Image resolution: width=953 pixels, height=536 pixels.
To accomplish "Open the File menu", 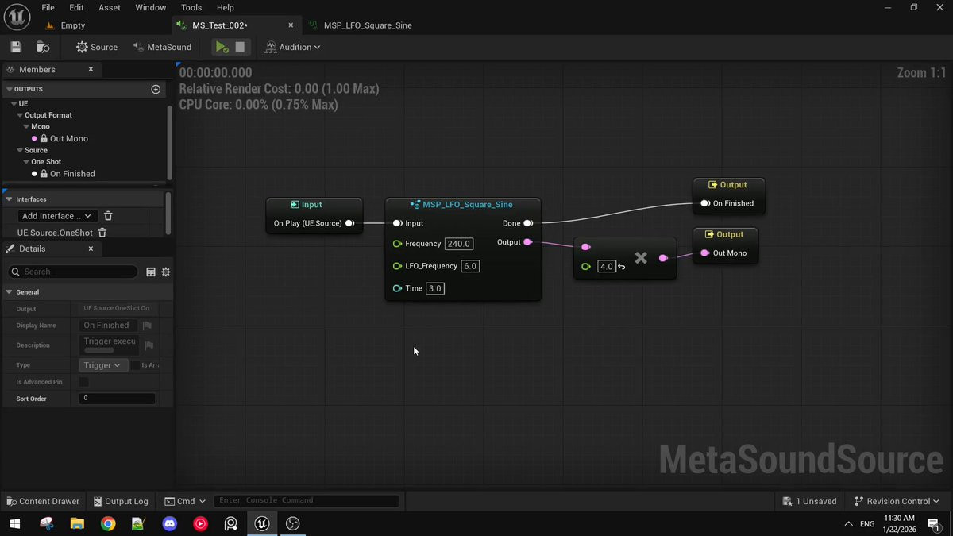I will [x=48, y=7].
